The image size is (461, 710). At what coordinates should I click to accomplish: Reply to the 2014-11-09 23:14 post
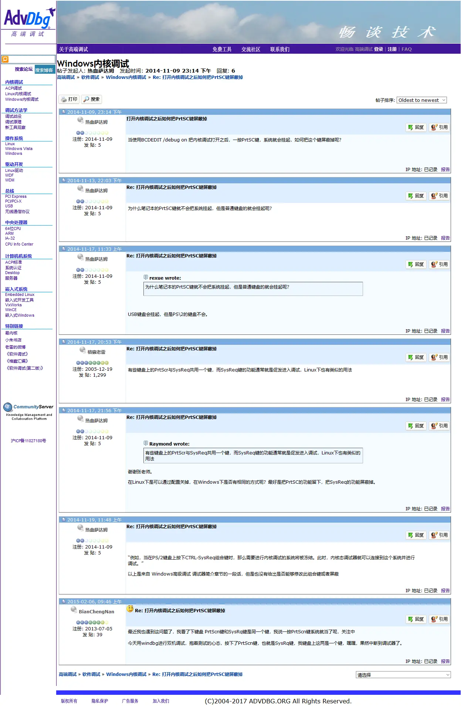[x=416, y=127]
